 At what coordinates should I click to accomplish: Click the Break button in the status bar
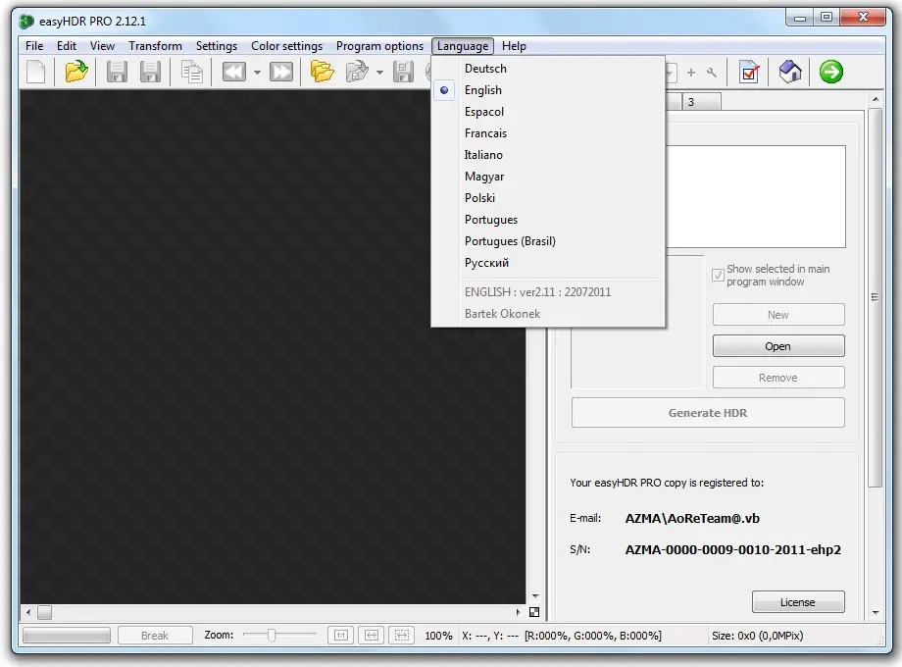pos(155,636)
